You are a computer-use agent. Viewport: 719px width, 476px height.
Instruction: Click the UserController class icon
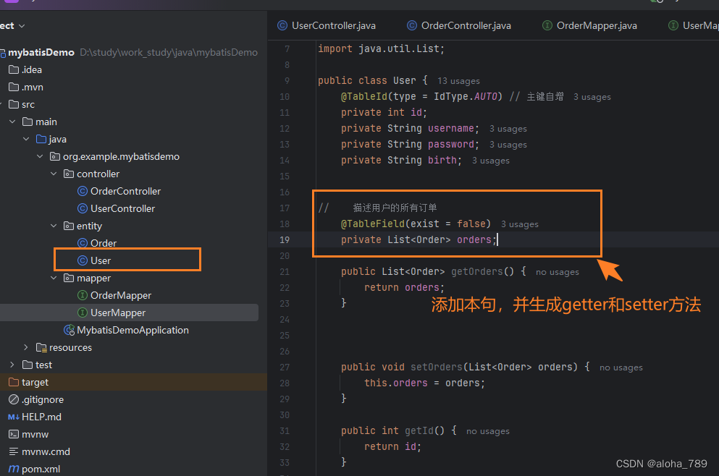(83, 208)
